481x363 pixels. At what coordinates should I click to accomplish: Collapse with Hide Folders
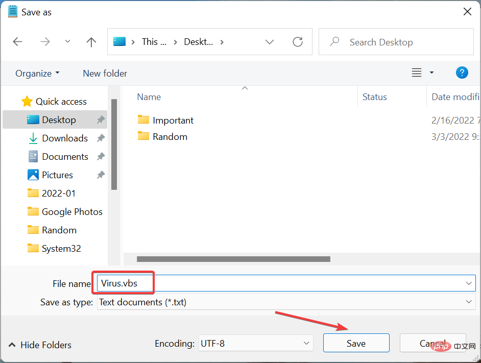[x=40, y=345]
